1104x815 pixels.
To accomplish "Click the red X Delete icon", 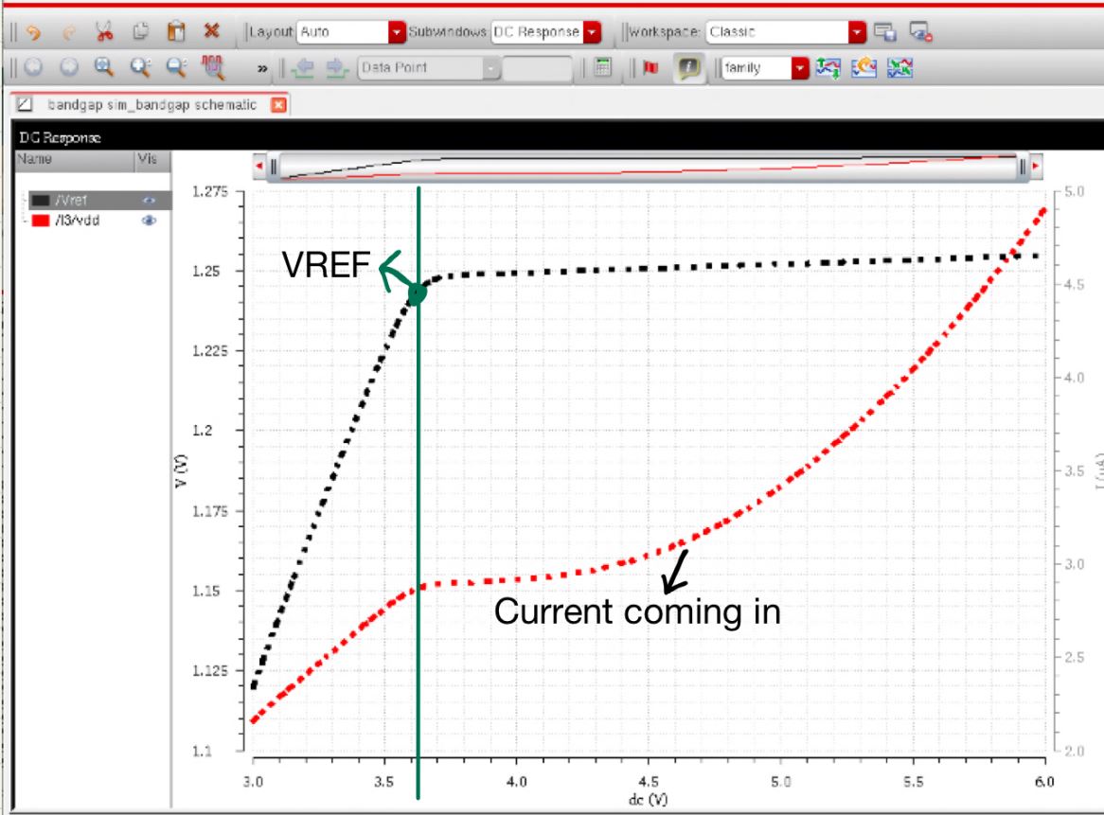I will click(211, 31).
